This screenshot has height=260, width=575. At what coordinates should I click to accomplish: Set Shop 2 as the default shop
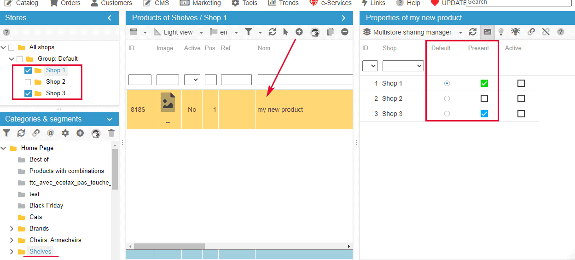tap(447, 98)
